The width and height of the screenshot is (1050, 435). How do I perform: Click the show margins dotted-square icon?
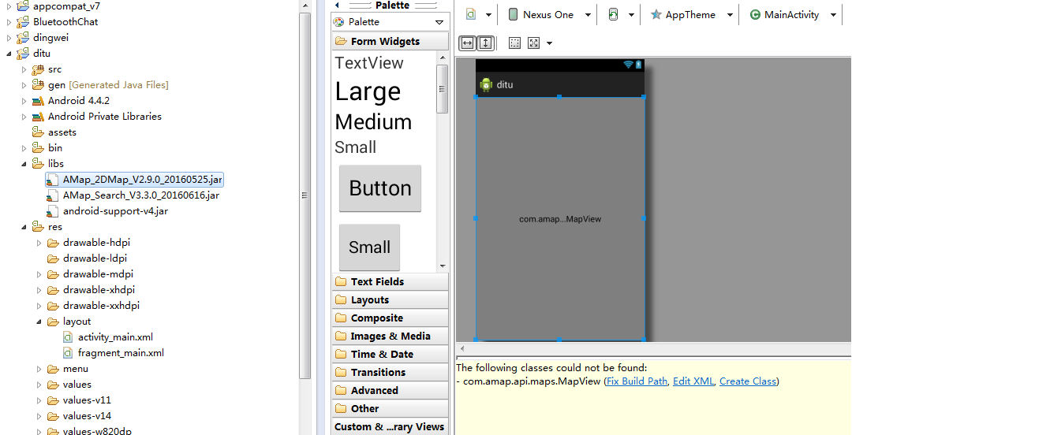click(x=514, y=43)
